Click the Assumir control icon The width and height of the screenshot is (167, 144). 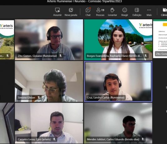[x=58, y=10]
